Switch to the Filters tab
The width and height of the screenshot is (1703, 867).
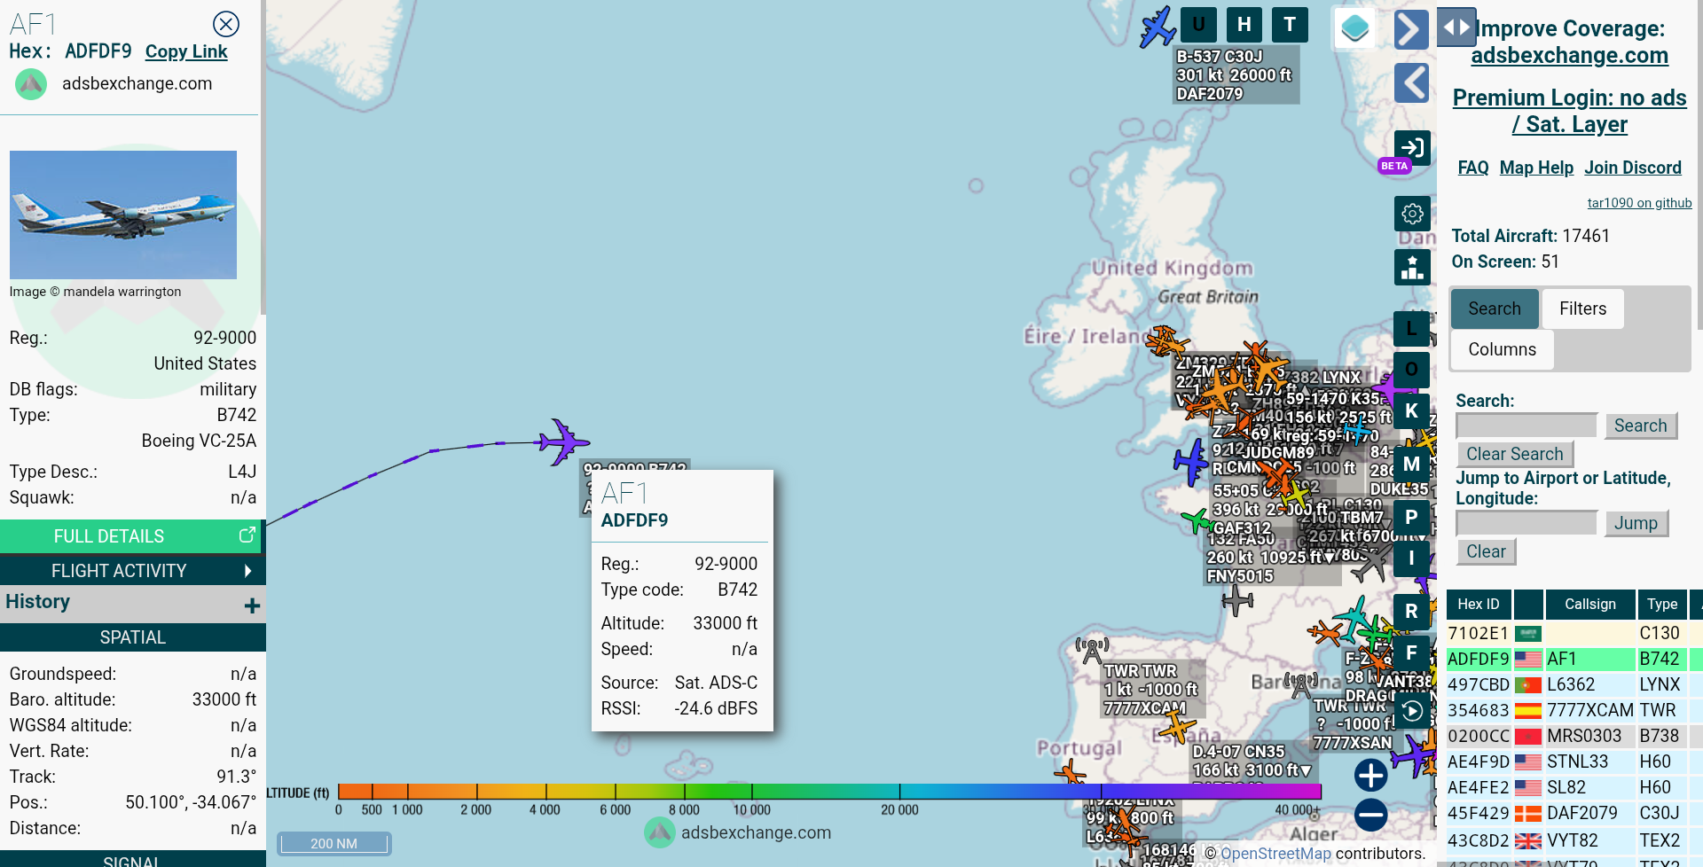tap(1582, 309)
